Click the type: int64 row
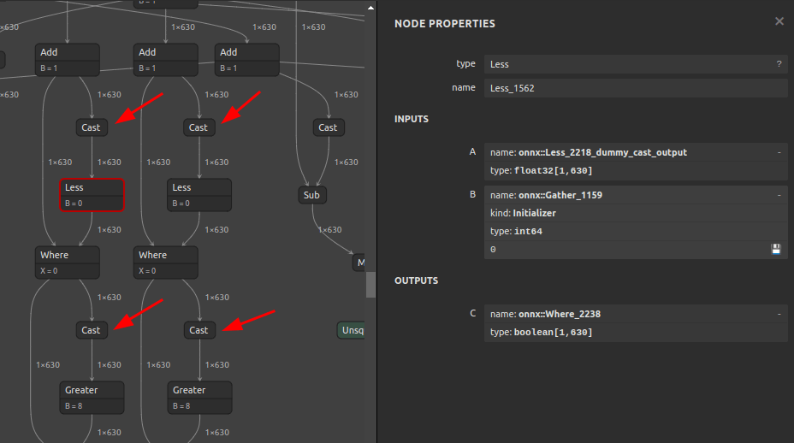The width and height of the screenshot is (794, 443). coord(636,232)
